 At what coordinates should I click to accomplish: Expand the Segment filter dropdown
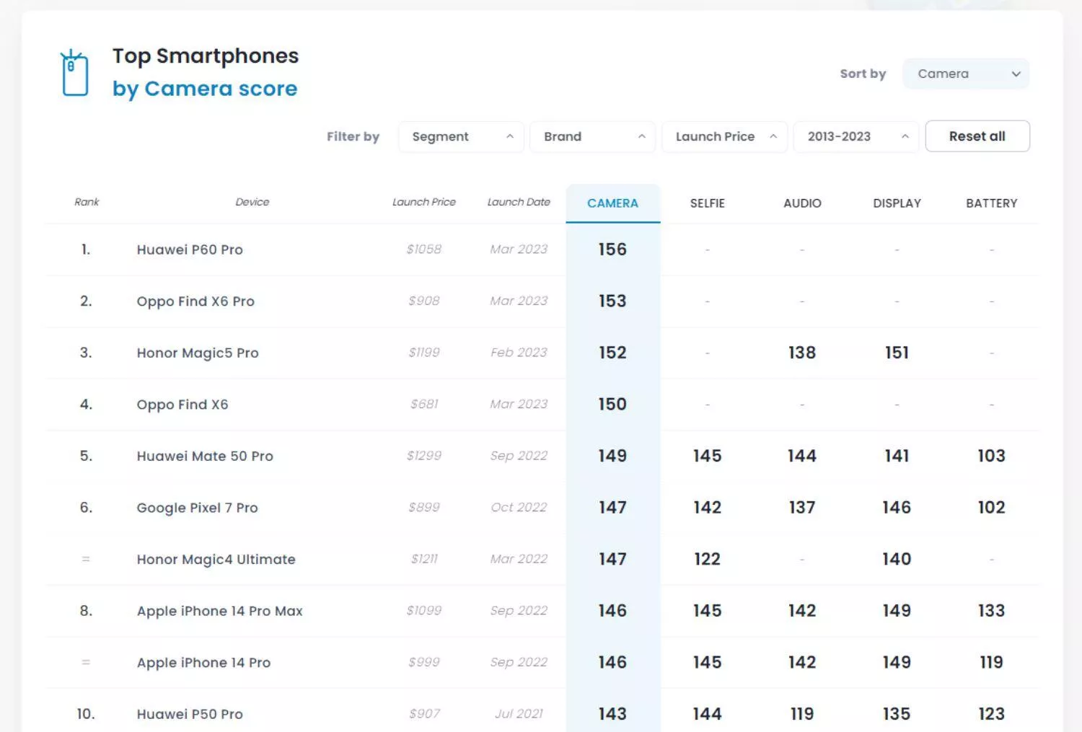(x=462, y=136)
